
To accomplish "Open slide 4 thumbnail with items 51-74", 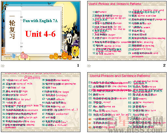I will pyautogui.click(x=127, y=102).
